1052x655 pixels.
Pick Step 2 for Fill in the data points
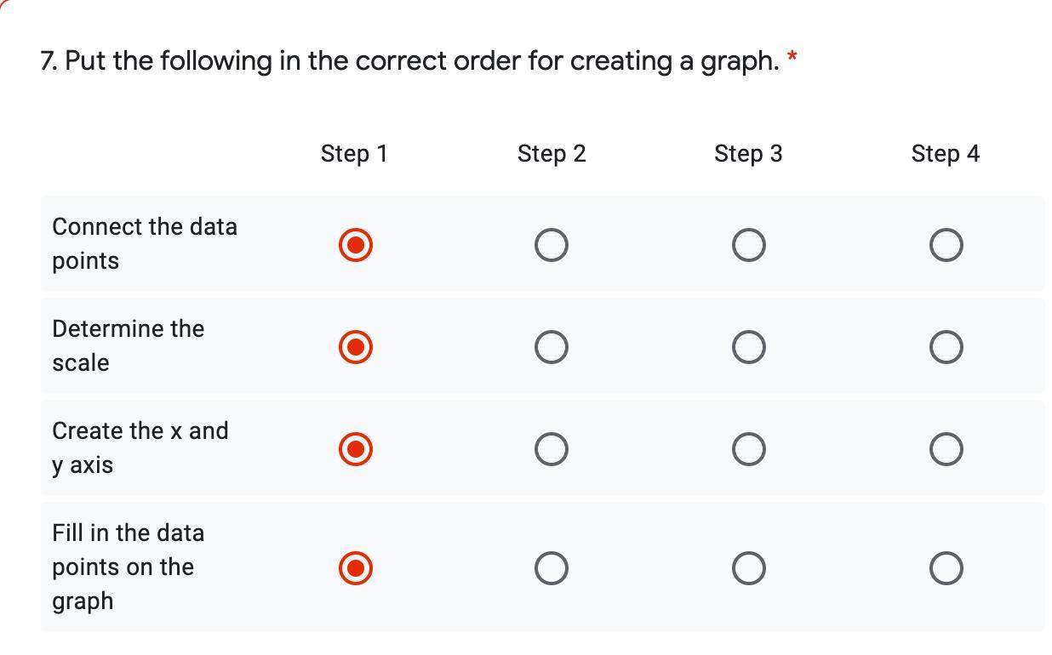[x=552, y=567]
